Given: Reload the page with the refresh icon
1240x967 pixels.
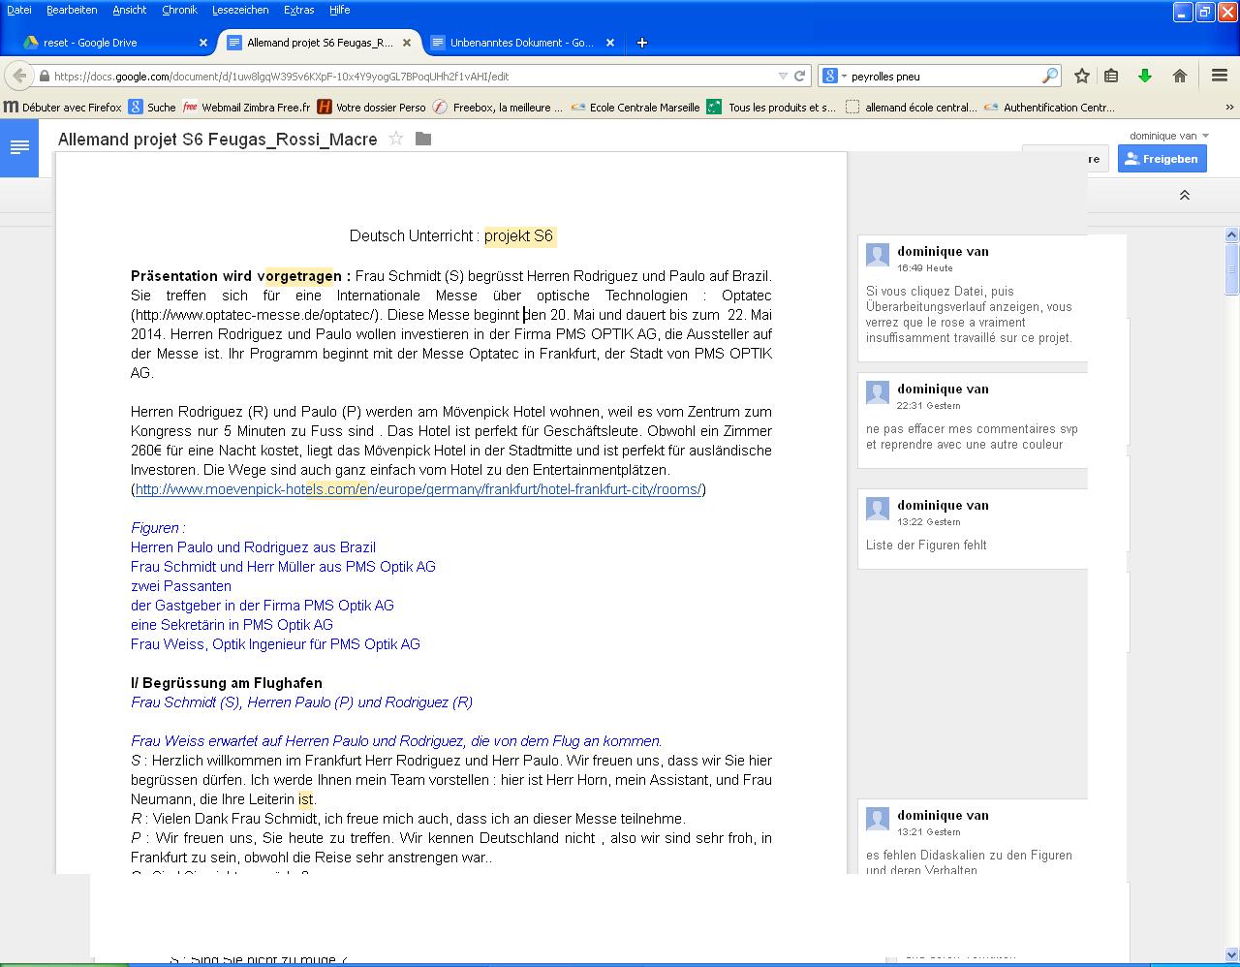Looking at the screenshot, I should 799,76.
